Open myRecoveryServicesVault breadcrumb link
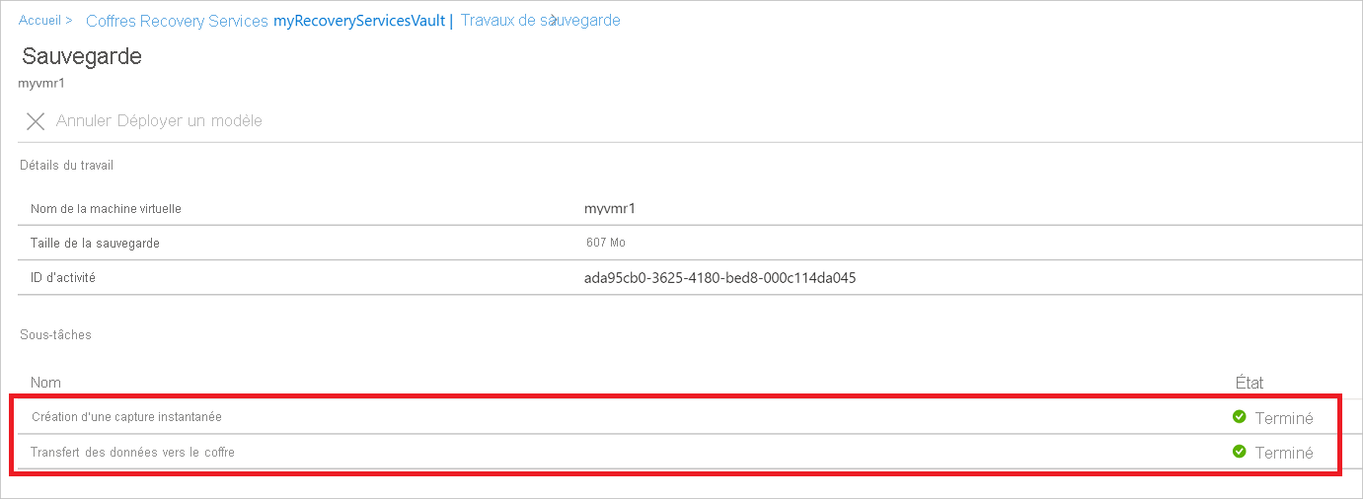This screenshot has height=499, width=1363. click(359, 21)
